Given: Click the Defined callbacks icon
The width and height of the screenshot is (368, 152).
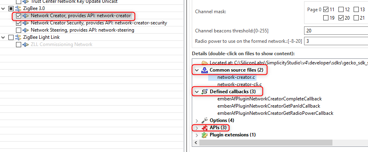Looking at the screenshot, I should tap(205, 92).
